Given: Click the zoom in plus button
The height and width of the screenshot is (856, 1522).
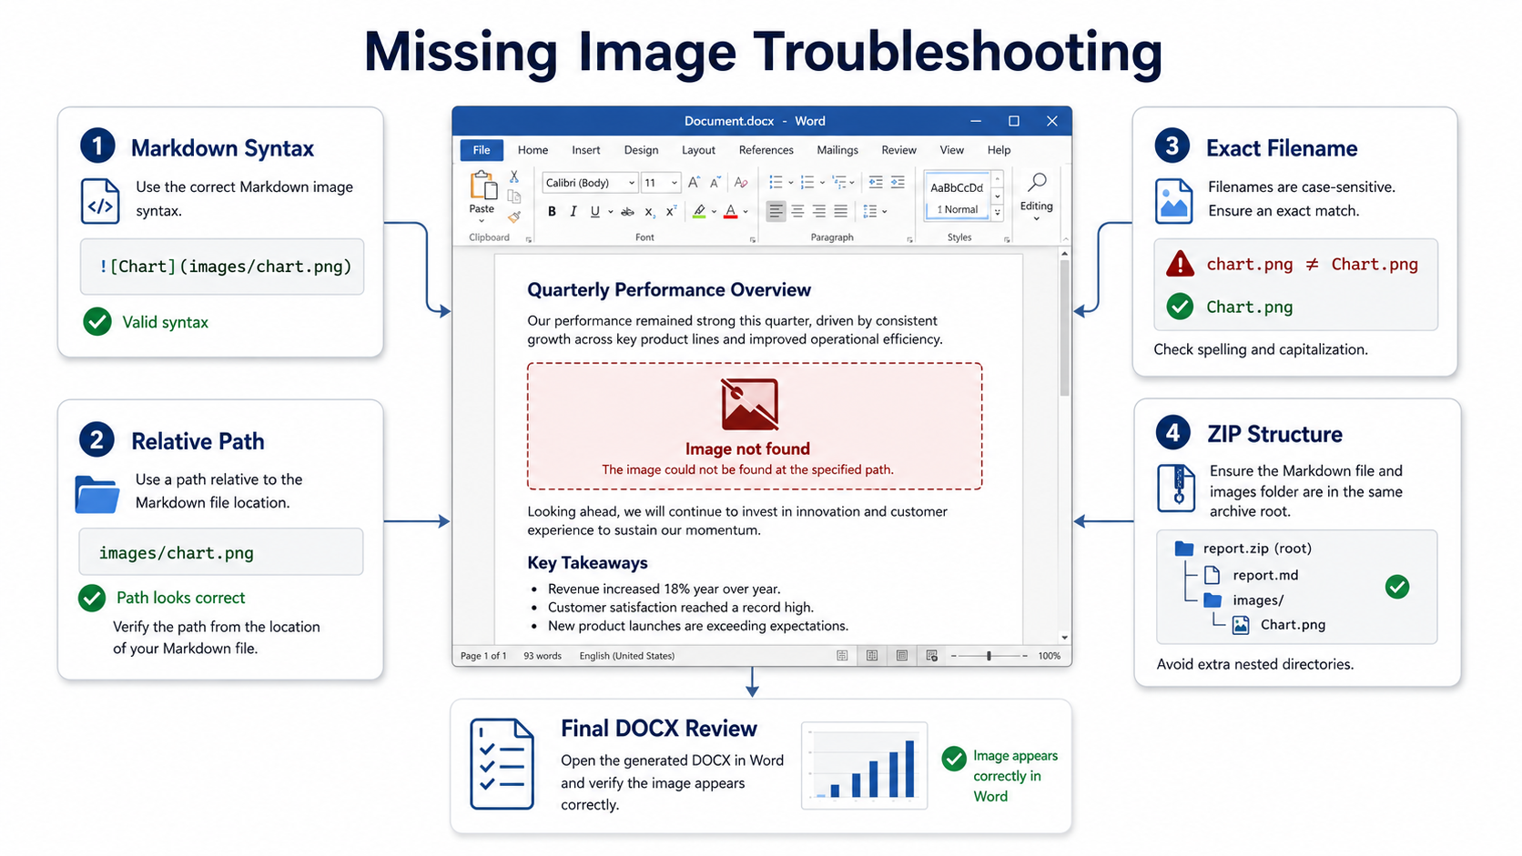Looking at the screenshot, I should [x=1025, y=656].
